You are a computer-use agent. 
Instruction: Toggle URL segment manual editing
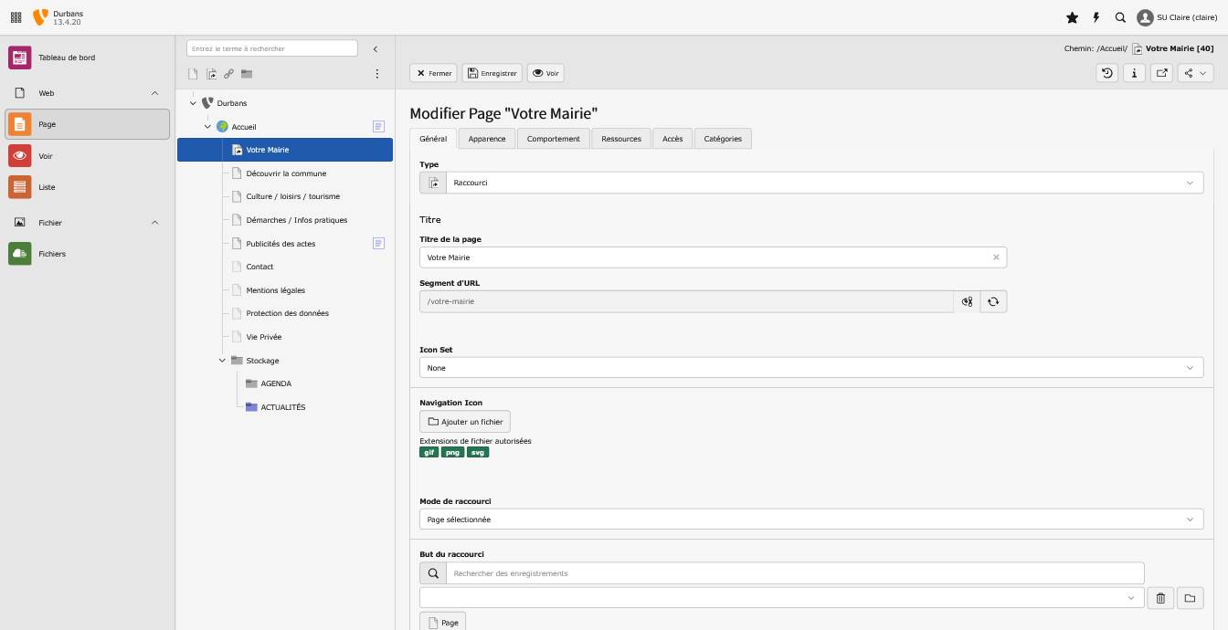pyautogui.click(x=967, y=301)
